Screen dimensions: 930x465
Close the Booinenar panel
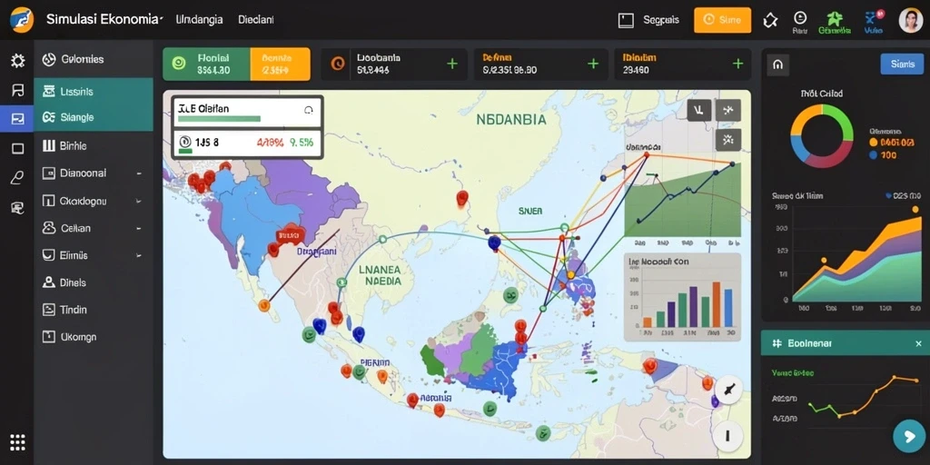(918, 343)
